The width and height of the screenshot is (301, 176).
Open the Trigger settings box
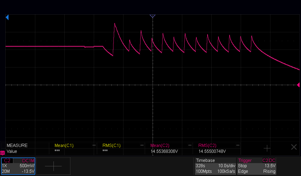pos(257,166)
